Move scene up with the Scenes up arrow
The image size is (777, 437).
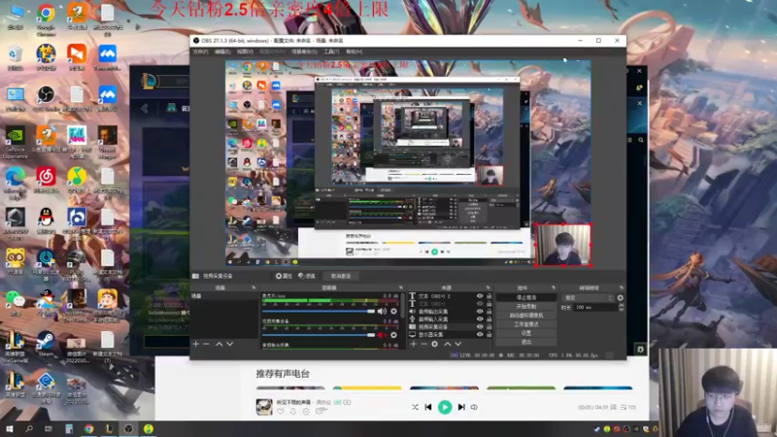coord(220,344)
